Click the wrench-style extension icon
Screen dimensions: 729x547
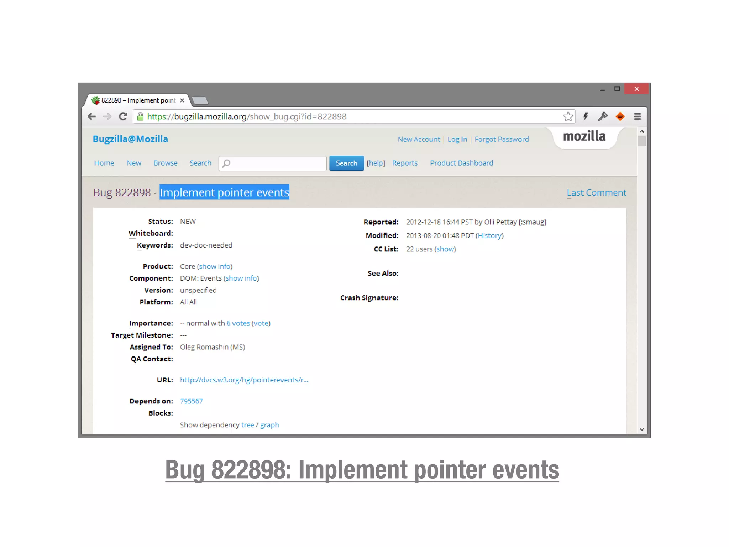pos(603,116)
